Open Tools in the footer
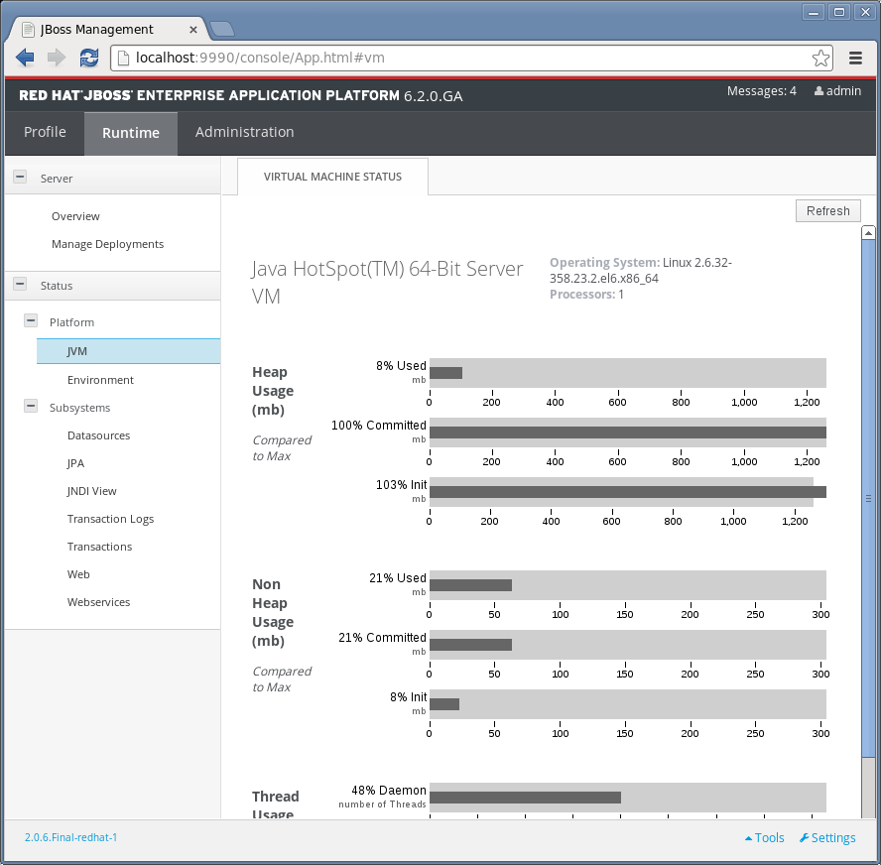This screenshot has height=865, width=881. [764, 837]
